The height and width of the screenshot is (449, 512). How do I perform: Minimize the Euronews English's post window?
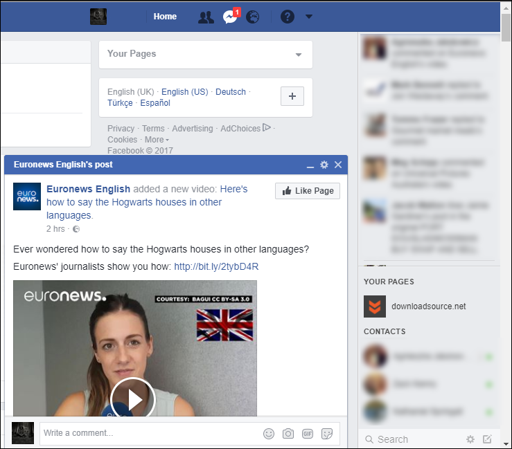click(x=310, y=165)
